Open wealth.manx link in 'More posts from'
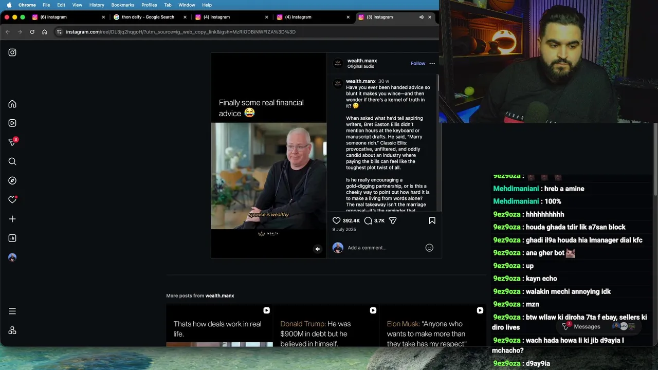 pyautogui.click(x=220, y=295)
